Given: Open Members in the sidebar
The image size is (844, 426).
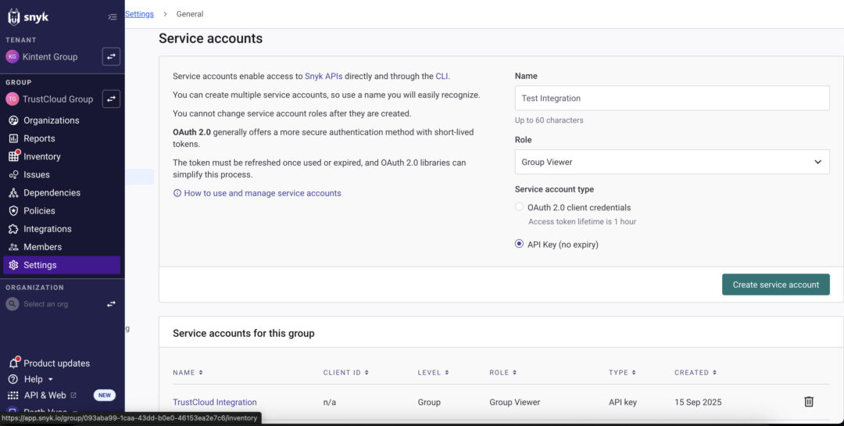Looking at the screenshot, I should [42, 247].
